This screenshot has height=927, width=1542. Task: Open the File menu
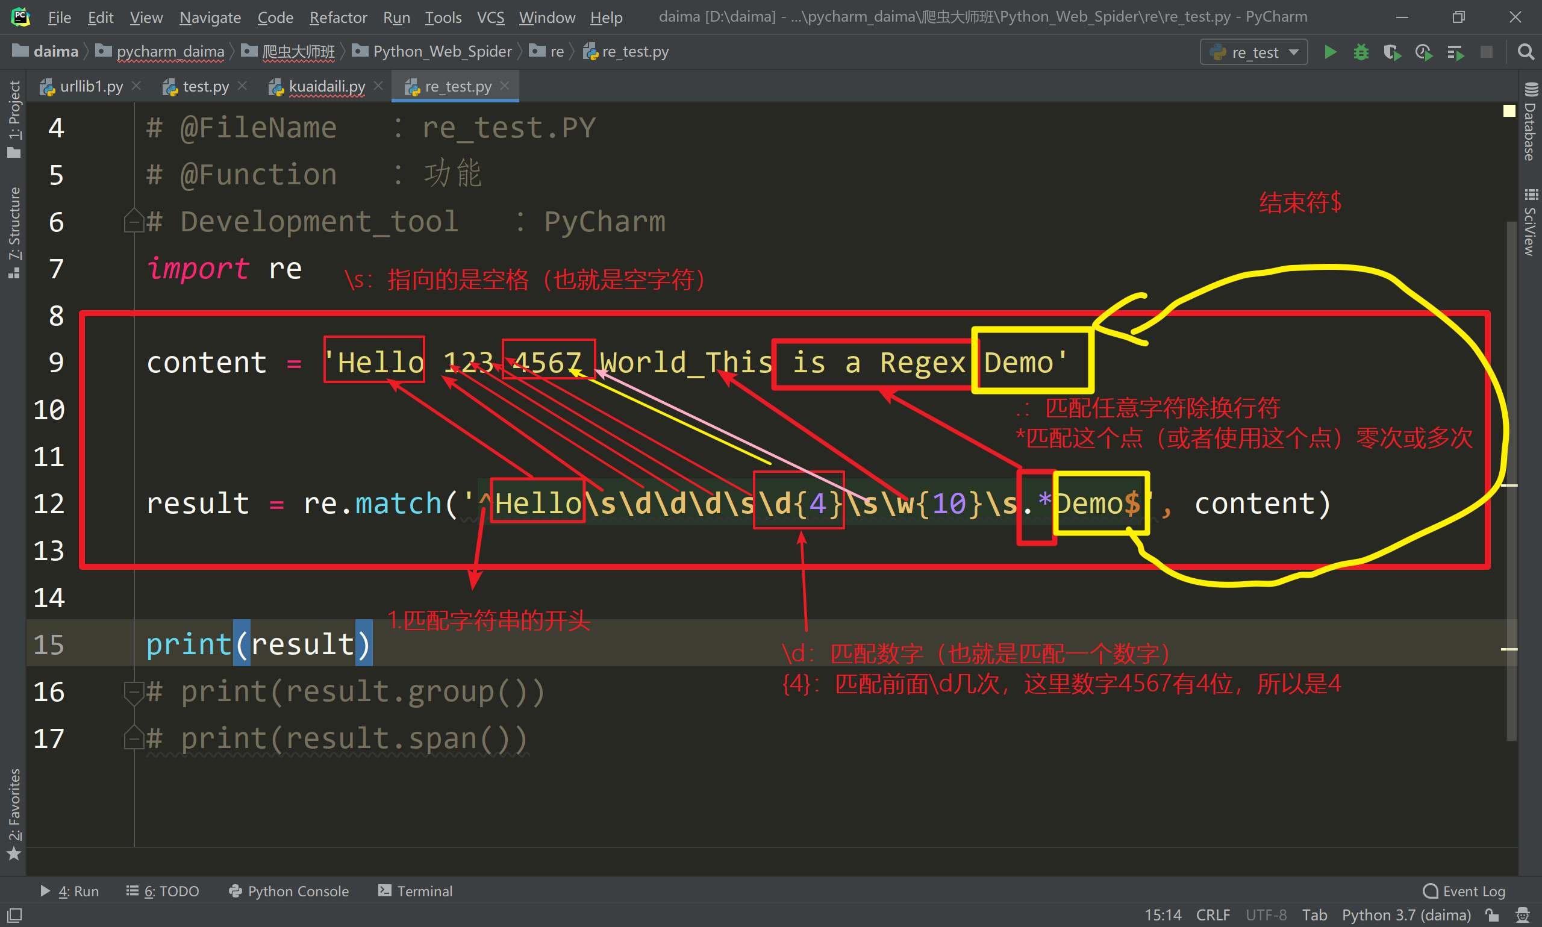(x=60, y=17)
